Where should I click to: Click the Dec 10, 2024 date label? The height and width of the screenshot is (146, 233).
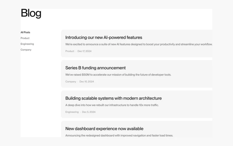[x=87, y=81]
